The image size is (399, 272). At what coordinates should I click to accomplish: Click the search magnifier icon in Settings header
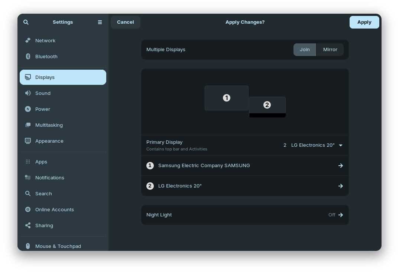[x=26, y=22]
